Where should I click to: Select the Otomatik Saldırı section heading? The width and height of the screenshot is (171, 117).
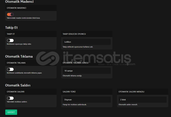[18, 85]
